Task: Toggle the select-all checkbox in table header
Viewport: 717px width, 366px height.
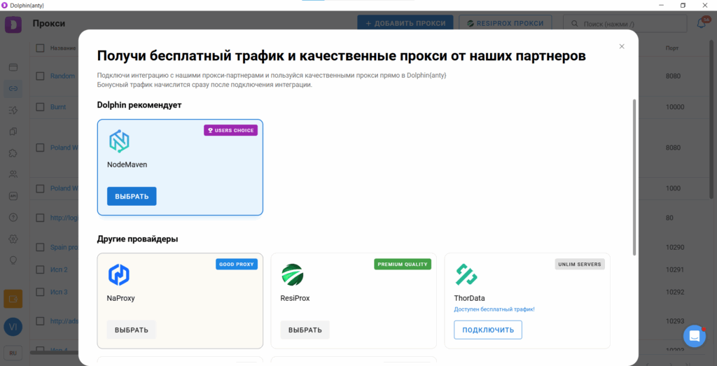Action: tap(40, 48)
